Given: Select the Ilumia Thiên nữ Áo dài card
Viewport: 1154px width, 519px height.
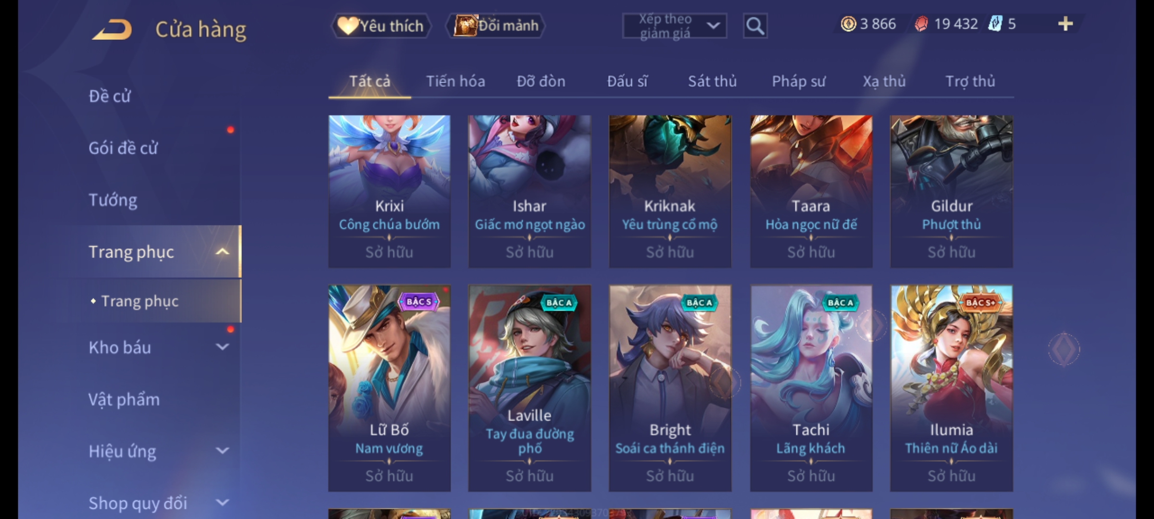Looking at the screenshot, I should coord(952,388).
